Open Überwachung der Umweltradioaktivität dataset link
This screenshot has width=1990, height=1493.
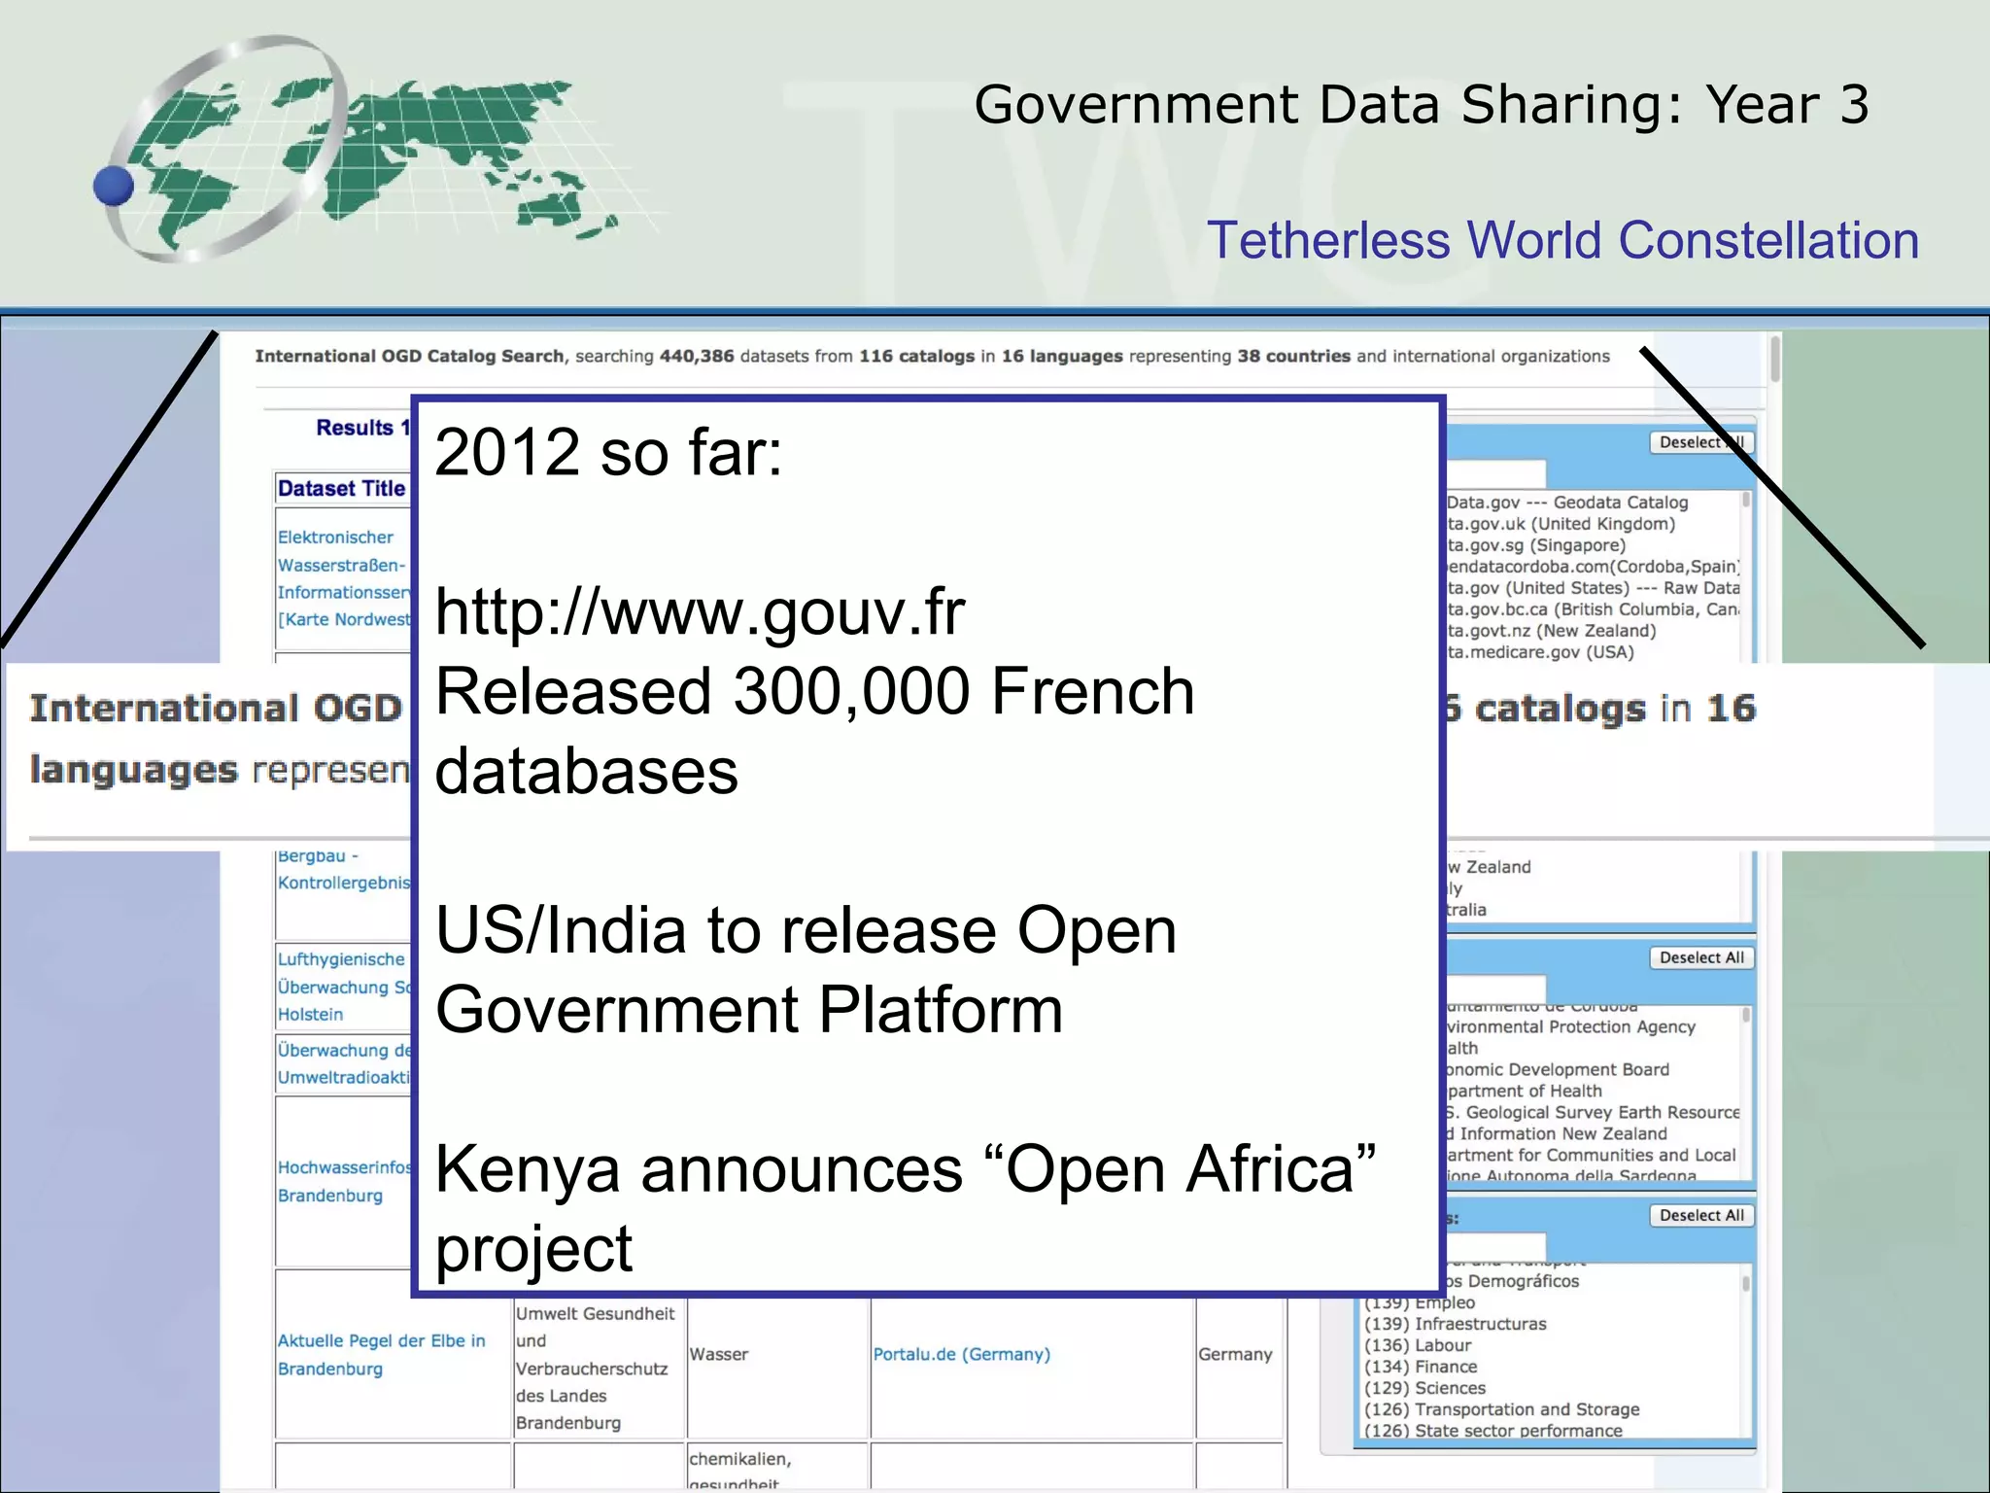[344, 1063]
